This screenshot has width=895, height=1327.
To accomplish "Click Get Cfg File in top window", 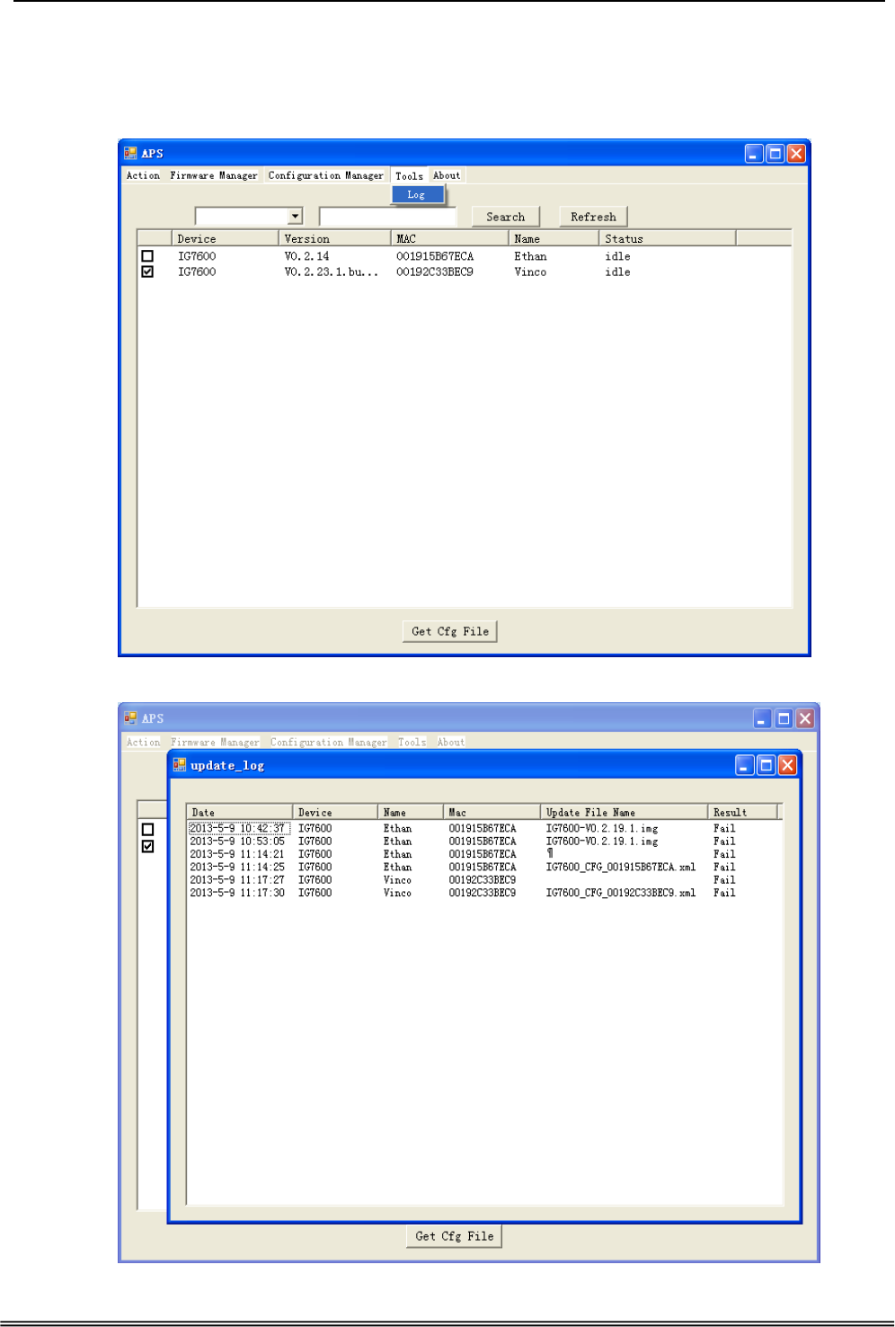I will (450, 631).
